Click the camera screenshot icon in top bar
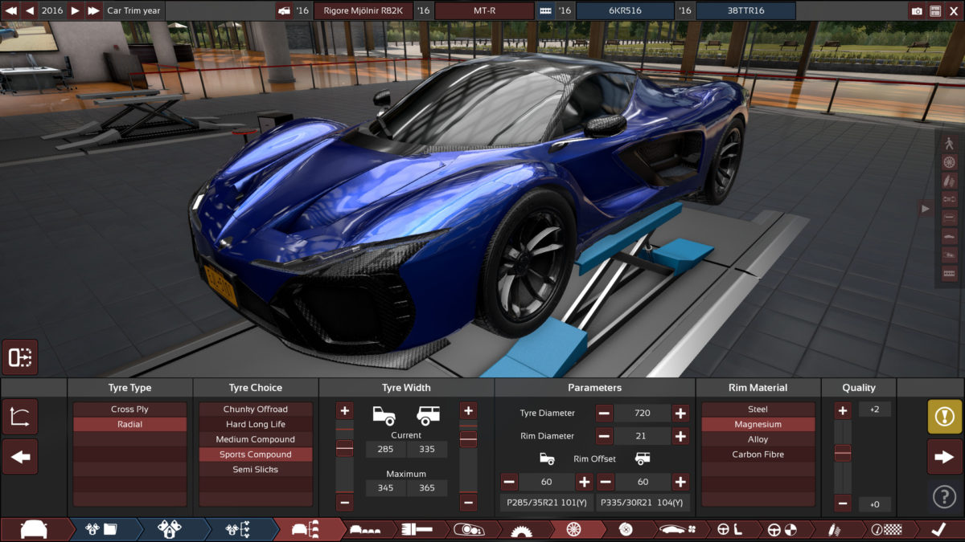The height and width of the screenshot is (542, 965). [x=917, y=10]
